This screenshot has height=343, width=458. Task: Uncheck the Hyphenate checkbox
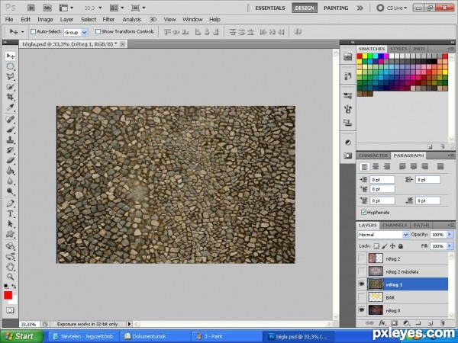coord(363,213)
